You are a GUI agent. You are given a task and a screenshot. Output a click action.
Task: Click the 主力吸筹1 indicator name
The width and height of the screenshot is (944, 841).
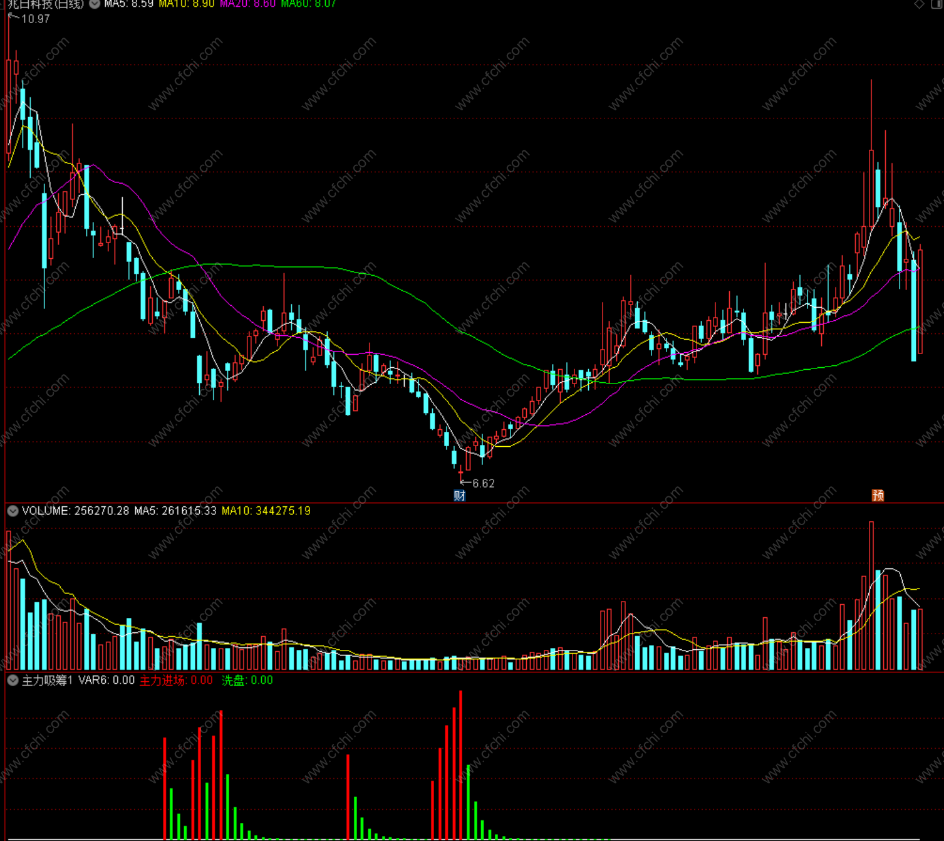48,680
